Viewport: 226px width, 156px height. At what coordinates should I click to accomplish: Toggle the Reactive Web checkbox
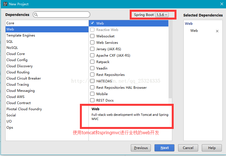pyautogui.click(x=92, y=30)
